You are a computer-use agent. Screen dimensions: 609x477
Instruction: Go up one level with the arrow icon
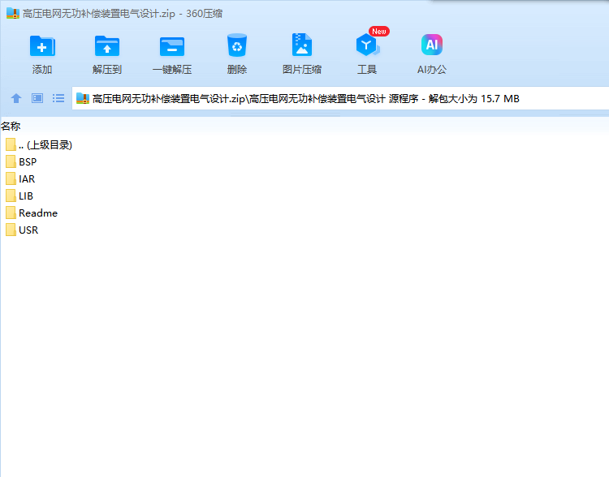(x=16, y=98)
